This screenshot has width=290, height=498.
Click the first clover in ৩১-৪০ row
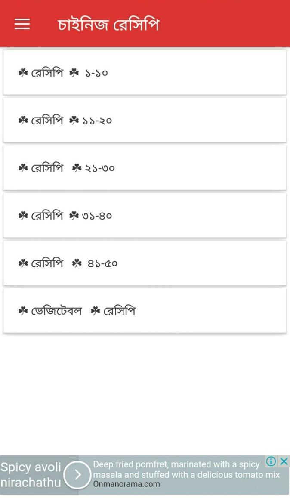click(x=23, y=216)
